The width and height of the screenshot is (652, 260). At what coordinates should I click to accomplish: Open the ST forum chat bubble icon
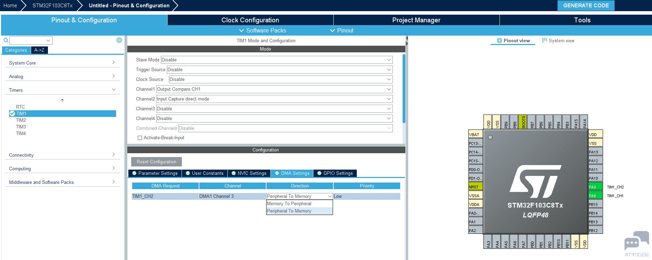pos(637,240)
